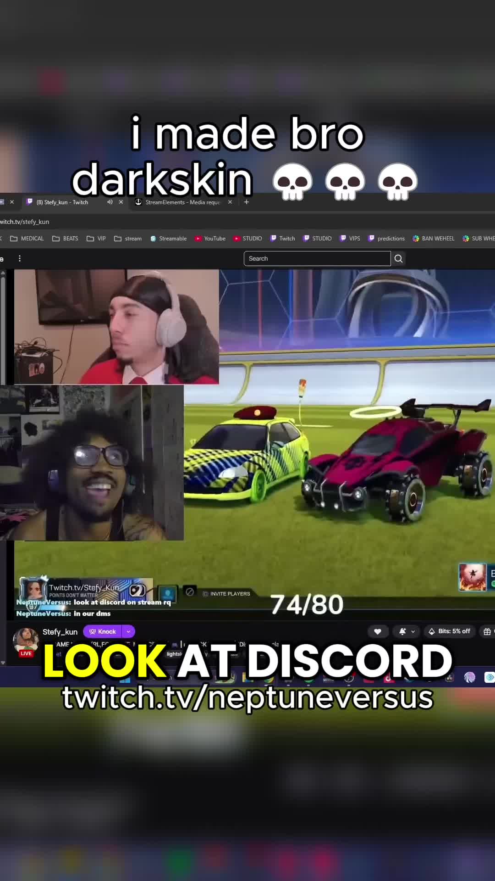
Task: Open Bits: 5% off offer
Action: (x=450, y=631)
